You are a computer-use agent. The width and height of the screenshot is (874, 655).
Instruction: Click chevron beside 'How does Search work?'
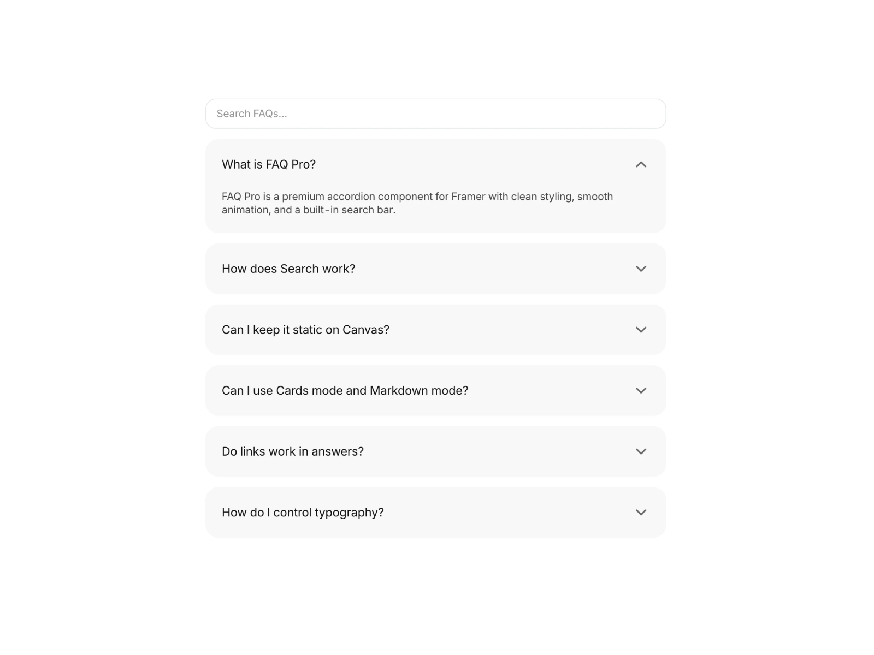641,269
